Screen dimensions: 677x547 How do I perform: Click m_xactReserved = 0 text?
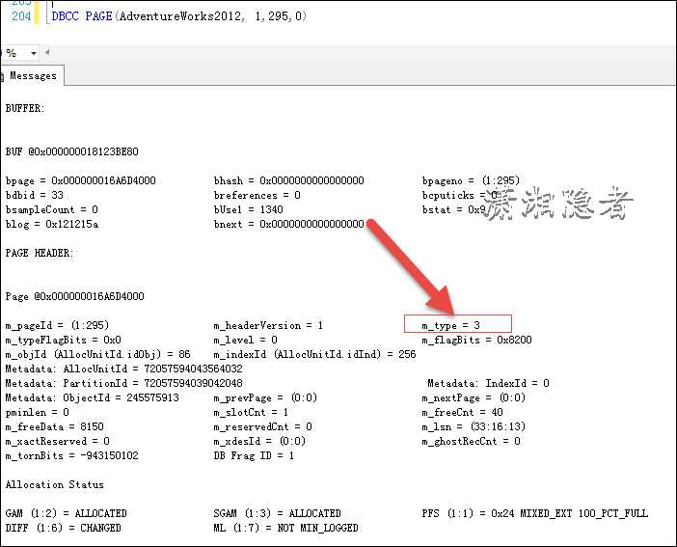58,441
